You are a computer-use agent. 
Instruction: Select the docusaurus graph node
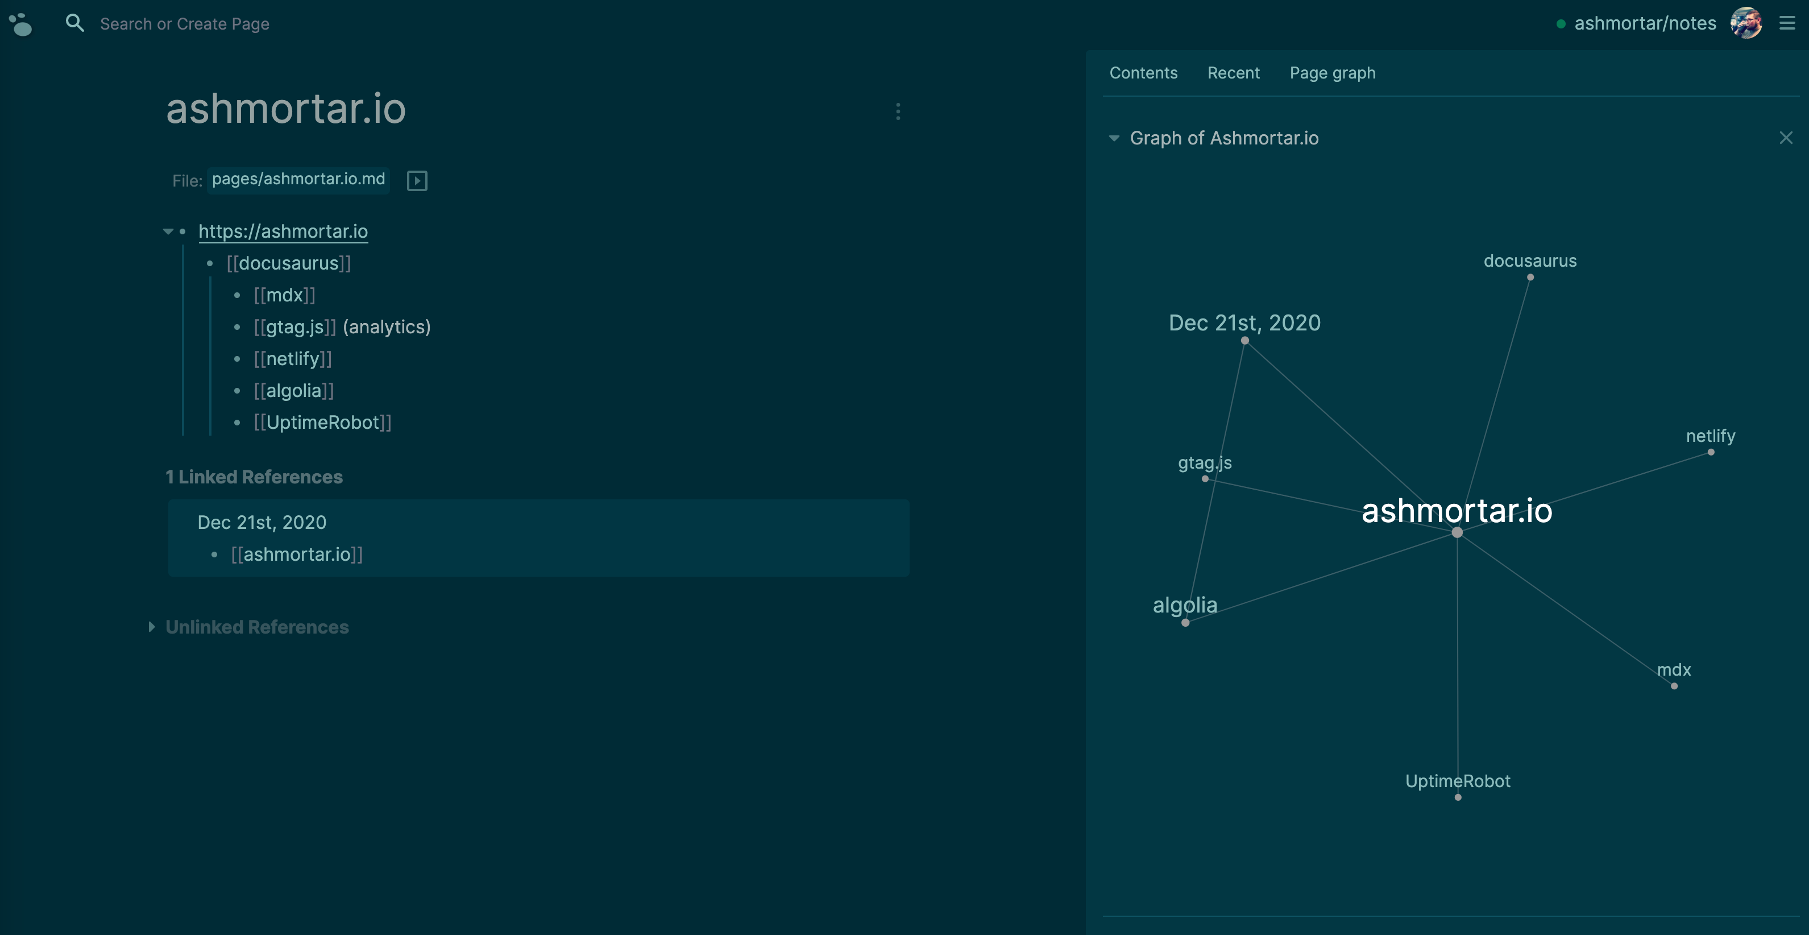1530,277
